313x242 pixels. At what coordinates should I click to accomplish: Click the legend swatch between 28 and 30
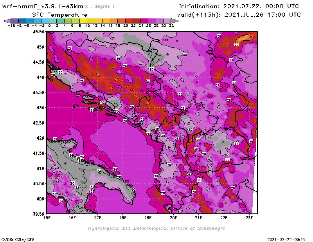point(160,21)
